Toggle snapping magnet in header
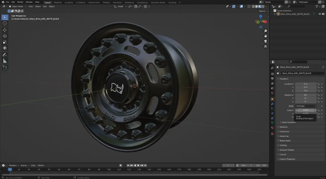The image size is (326, 179). 136,6
